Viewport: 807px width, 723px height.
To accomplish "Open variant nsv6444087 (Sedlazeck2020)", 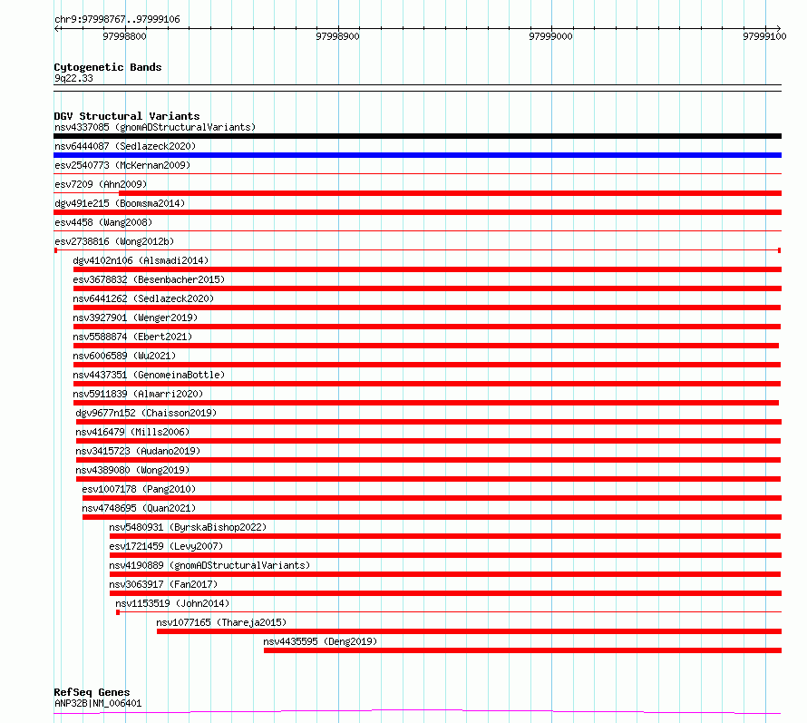I will (125, 146).
